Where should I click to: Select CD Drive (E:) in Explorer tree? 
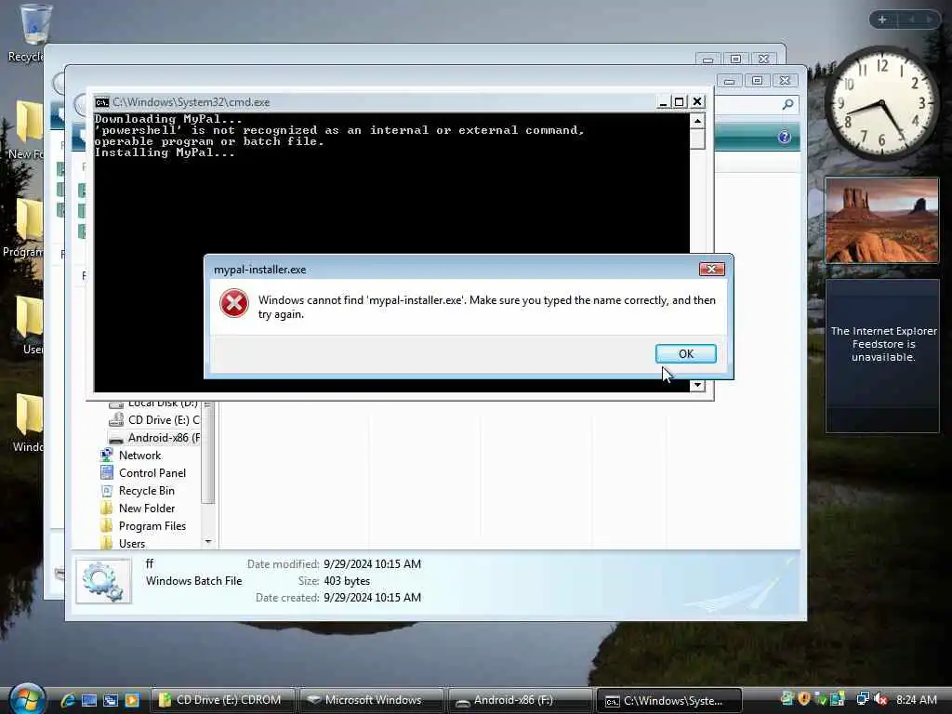tap(164, 420)
